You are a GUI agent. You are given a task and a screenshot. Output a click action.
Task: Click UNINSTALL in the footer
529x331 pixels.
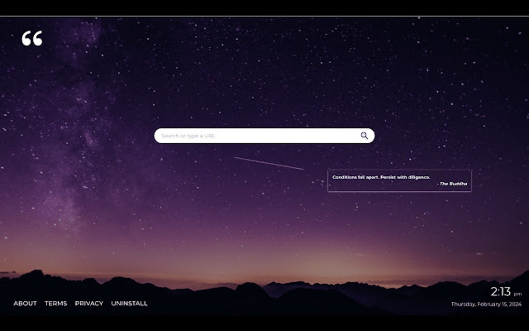(130, 303)
